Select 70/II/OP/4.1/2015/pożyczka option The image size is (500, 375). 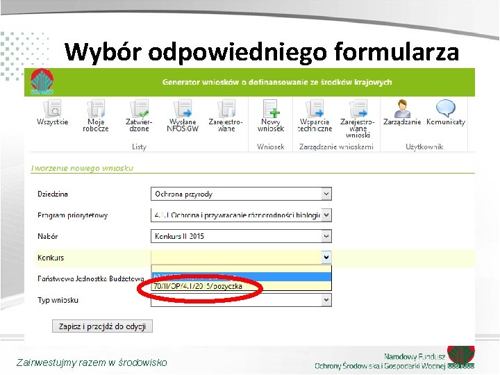[x=242, y=286]
